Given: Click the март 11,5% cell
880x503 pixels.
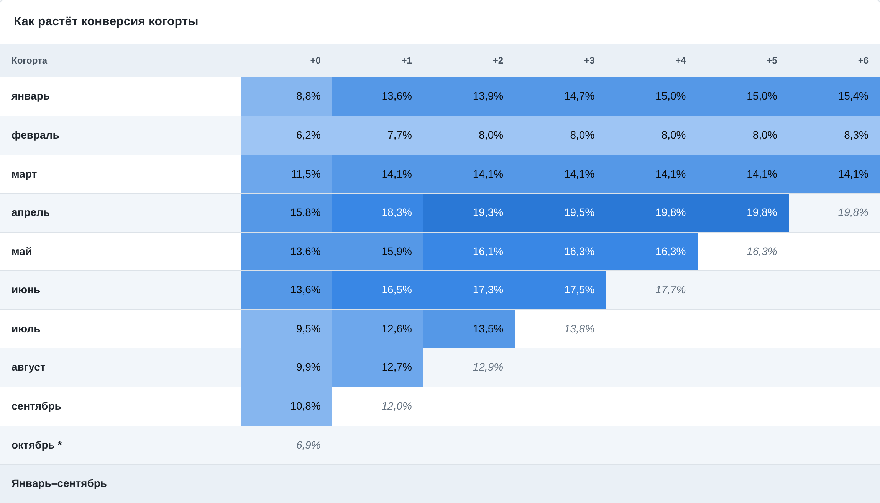Looking at the screenshot, I should [287, 174].
